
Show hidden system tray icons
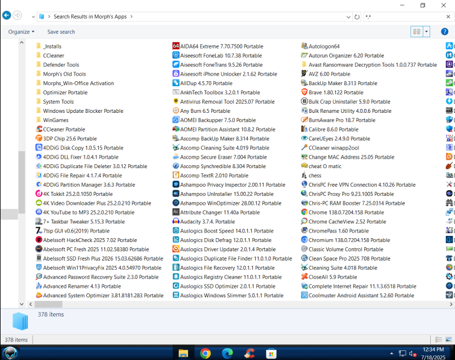click(392, 353)
